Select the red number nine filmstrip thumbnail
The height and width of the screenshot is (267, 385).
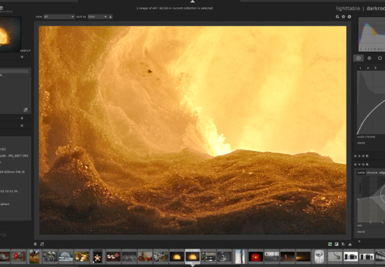[x=18, y=257]
